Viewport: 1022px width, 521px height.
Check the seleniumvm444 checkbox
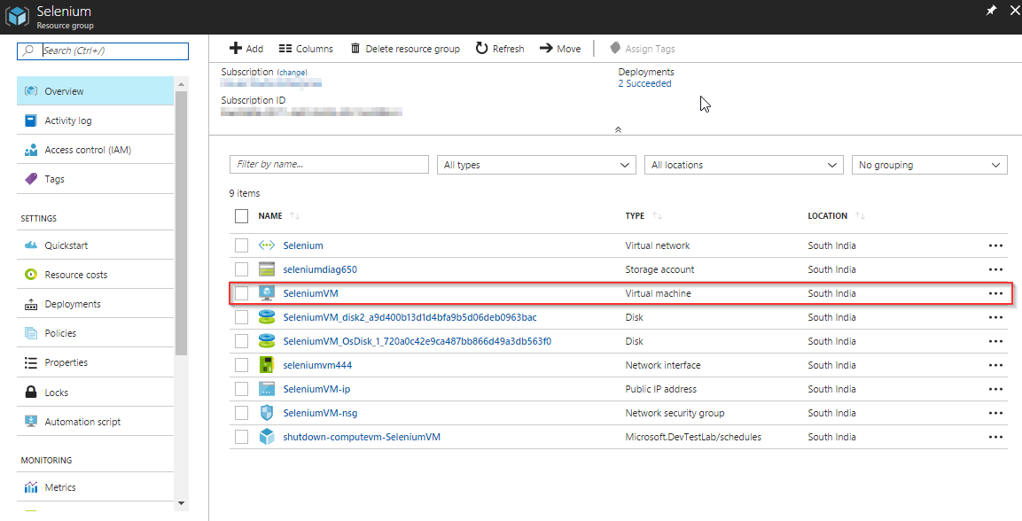(x=241, y=365)
